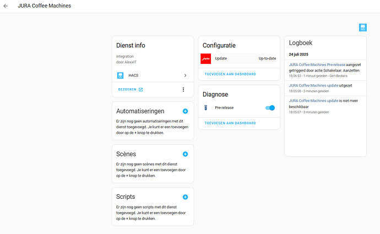This screenshot has height=234, width=380.
Task: Add a new script with plus icon
Action: click(185, 197)
